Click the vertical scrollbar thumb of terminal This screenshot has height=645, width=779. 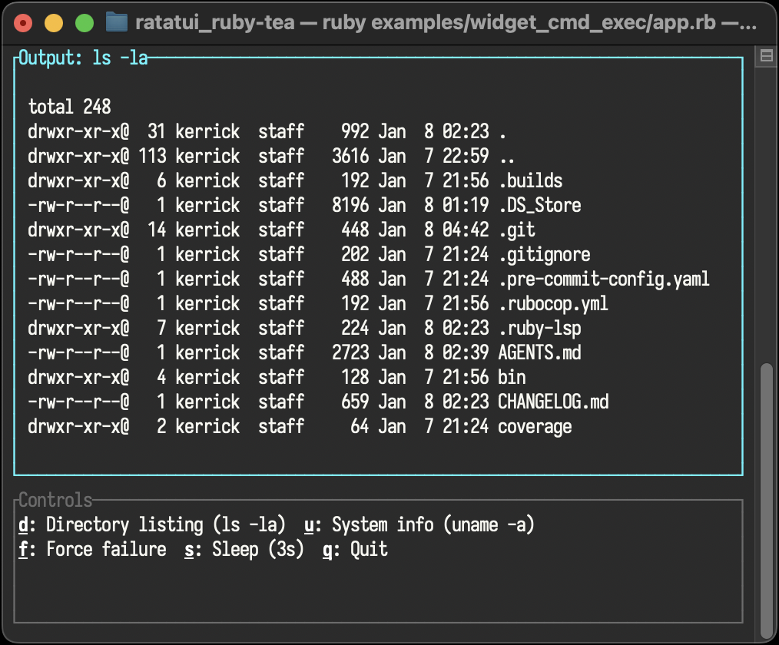(x=767, y=501)
